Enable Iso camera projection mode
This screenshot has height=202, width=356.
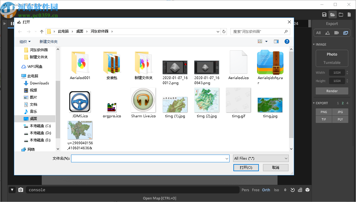[276, 190]
